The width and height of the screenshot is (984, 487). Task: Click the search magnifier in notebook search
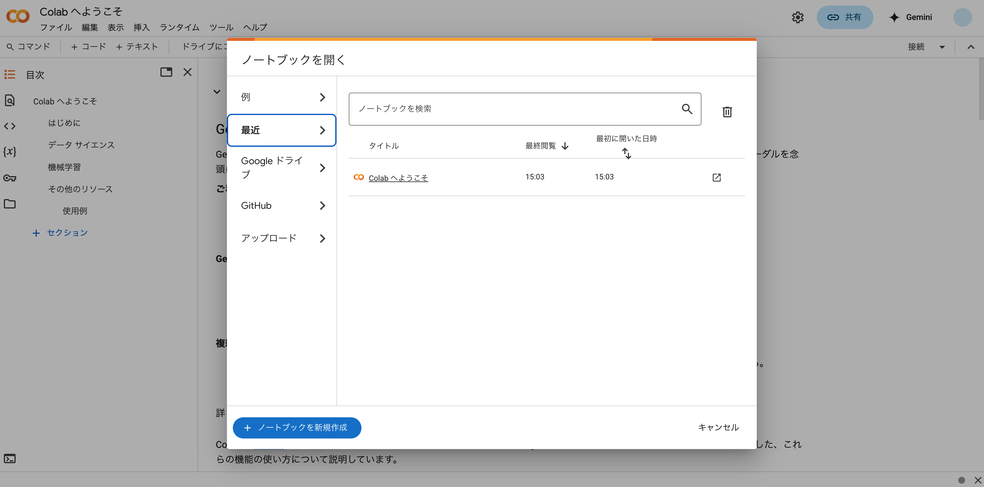687,109
